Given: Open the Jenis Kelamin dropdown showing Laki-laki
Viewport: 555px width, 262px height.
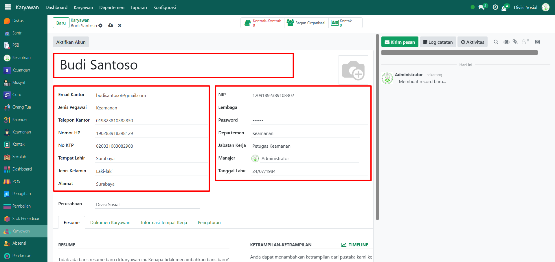Looking at the screenshot, I should click(150, 171).
